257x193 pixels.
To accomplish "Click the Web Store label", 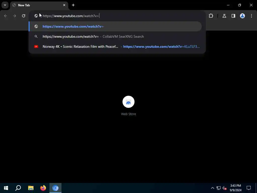I will [128, 114].
